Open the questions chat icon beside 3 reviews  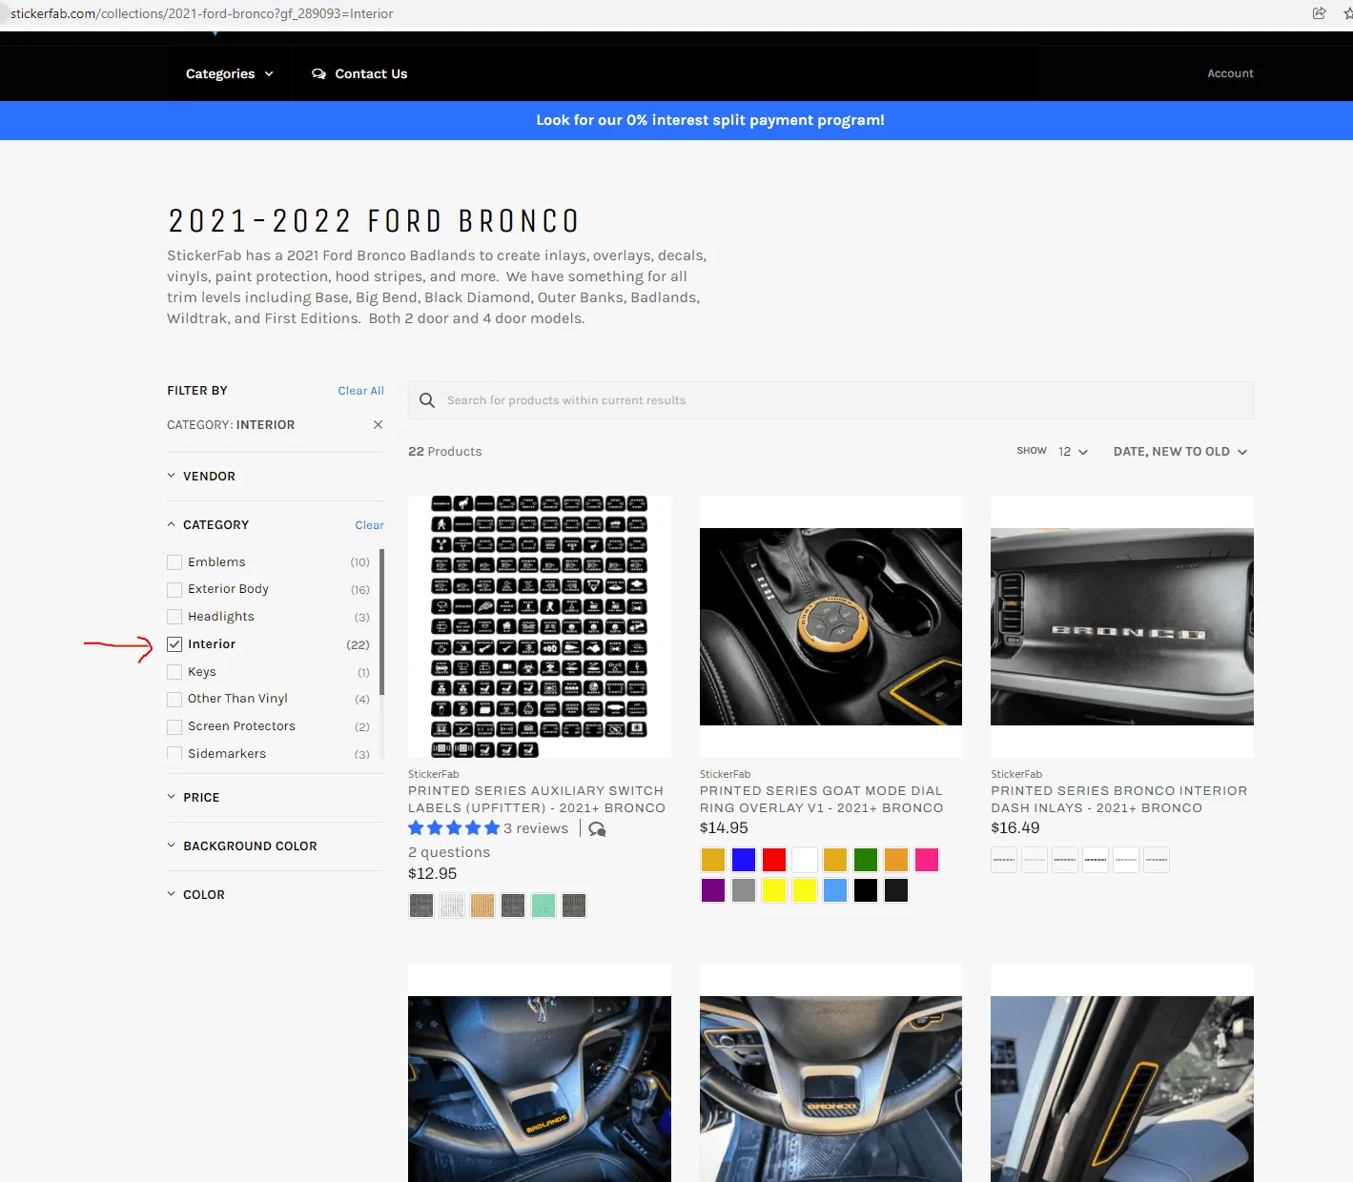(598, 829)
